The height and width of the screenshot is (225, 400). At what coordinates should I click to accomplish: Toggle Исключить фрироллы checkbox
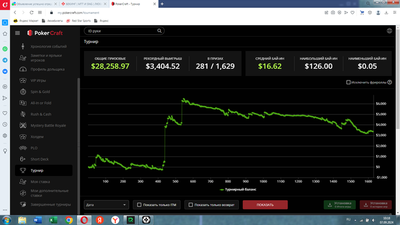pos(348,82)
